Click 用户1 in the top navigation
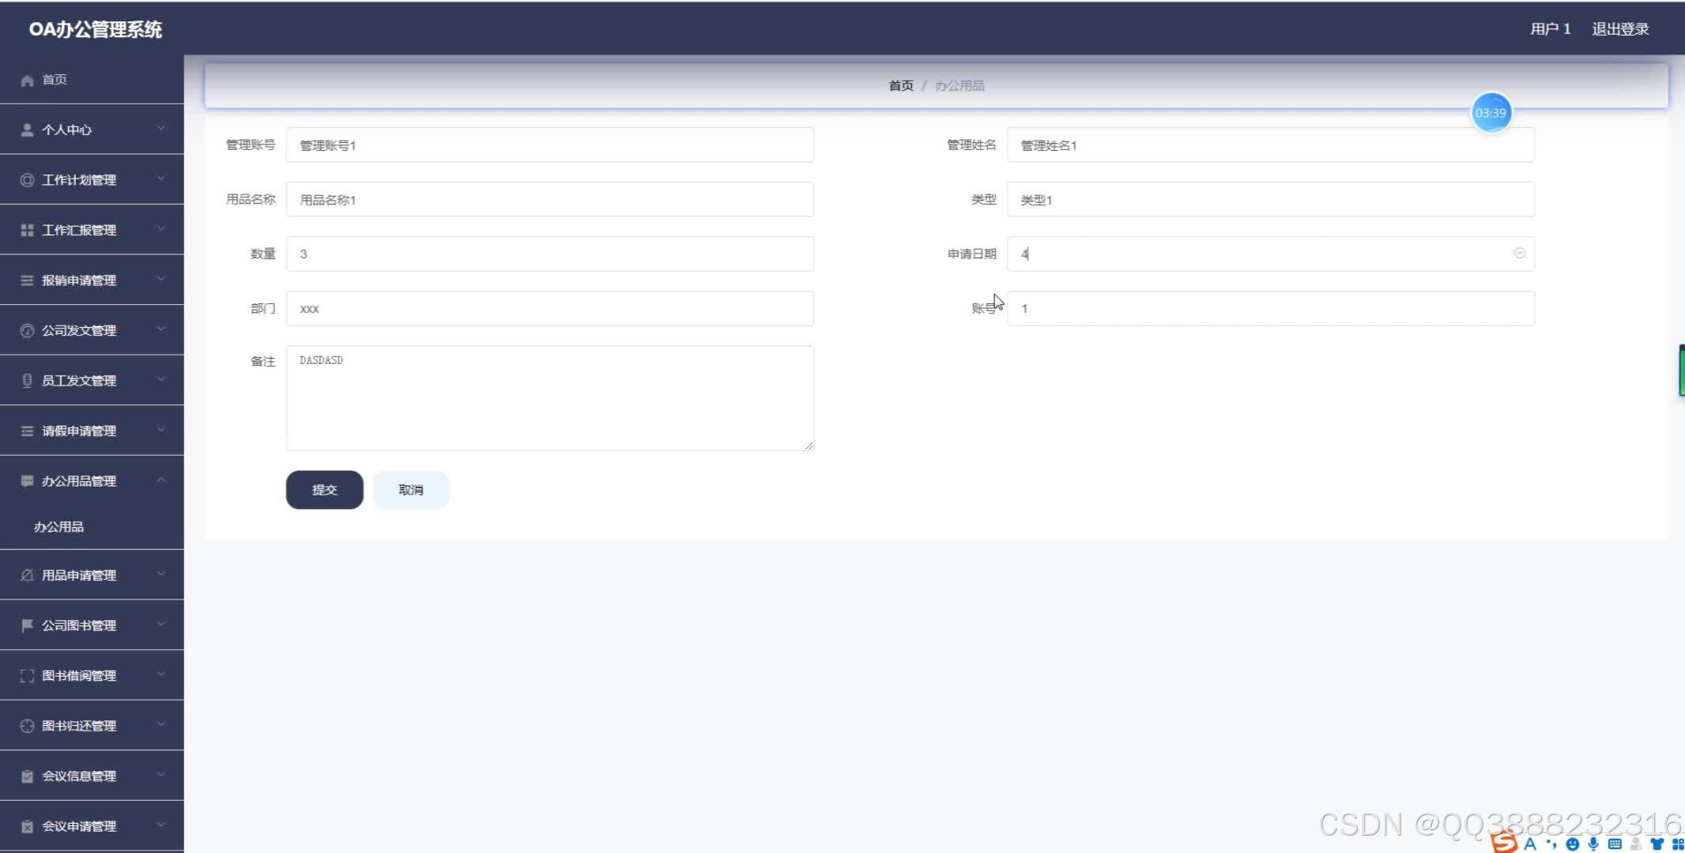 click(x=1549, y=28)
